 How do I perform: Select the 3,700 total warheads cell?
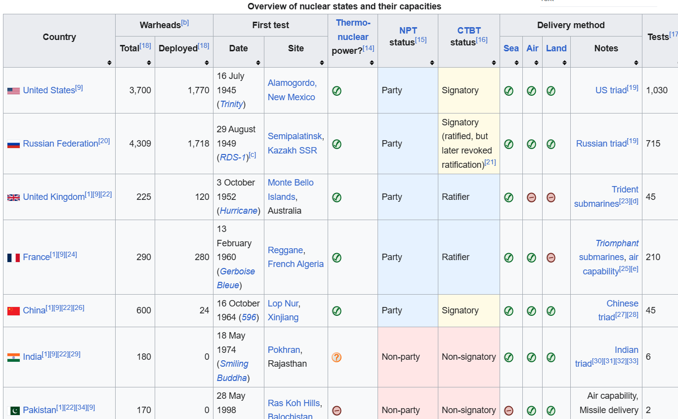[x=135, y=90]
